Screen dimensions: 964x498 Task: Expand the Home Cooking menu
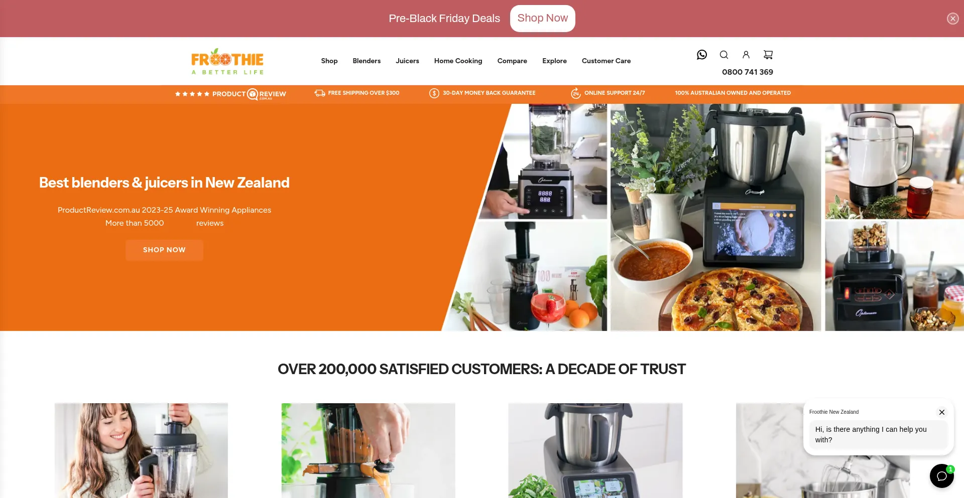pyautogui.click(x=458, y=61)
